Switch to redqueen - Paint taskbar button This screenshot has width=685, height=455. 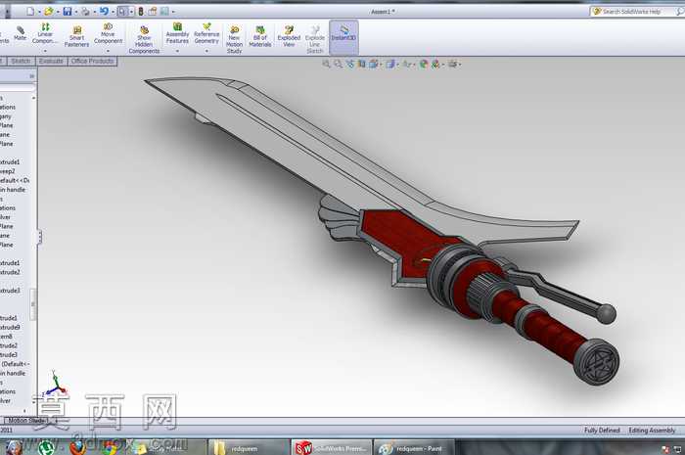pos(414,448)
